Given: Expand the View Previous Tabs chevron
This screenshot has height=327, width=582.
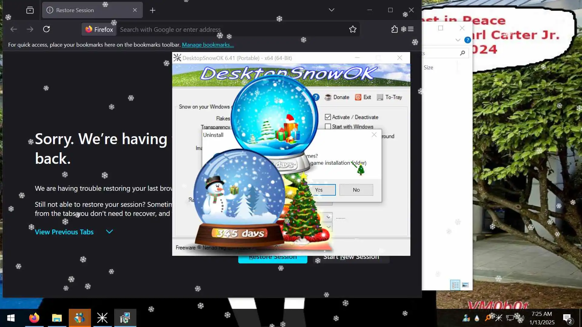Looking at the screenshot, I should pyautogui.click(x=109, y=232).
